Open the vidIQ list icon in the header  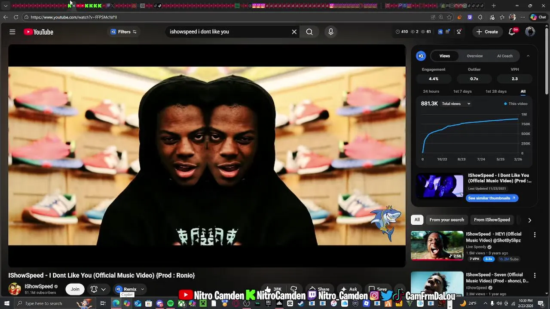[x=448, y=32]
